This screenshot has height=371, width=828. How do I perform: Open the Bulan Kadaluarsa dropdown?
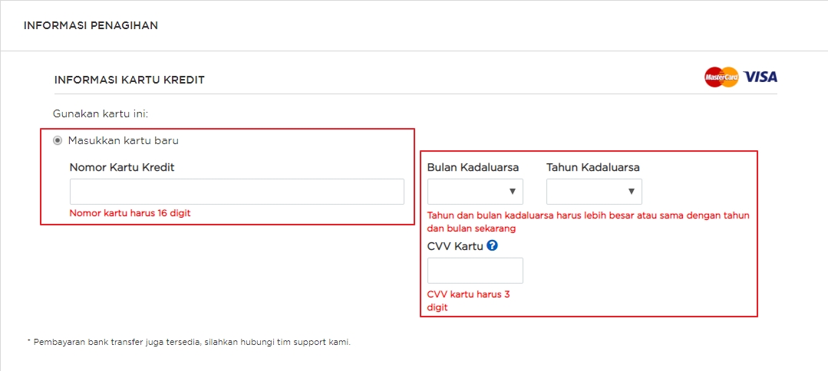[475, 192]
